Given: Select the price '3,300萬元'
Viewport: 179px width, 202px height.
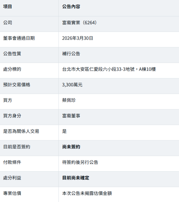Looking at the screenshot, I should point(72,85).
